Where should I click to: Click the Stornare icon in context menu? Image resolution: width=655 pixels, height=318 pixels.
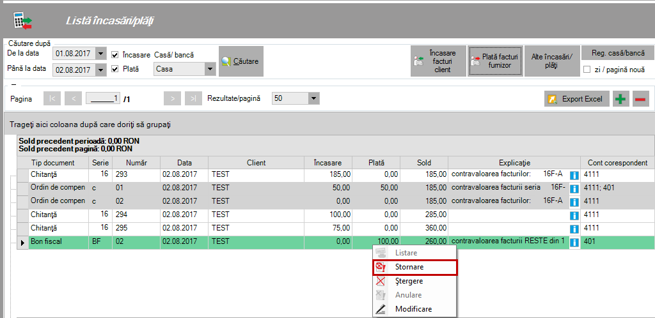[x=381, y=267]
